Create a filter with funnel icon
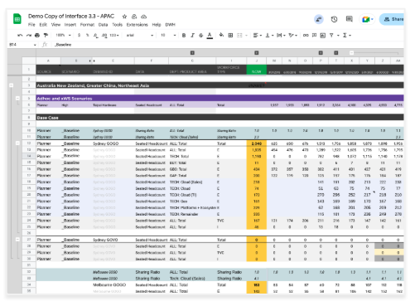Viewport: 415px width, 306px height. (331, 36)
